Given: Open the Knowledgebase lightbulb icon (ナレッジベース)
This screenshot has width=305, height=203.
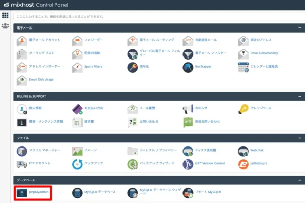Looking at the screenshot, I should pos(243,109).
